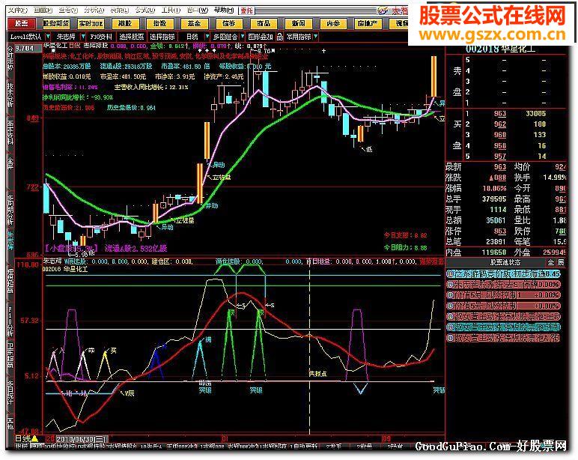Switch to 分时走势 sidebar tab

(x=10, y=58)
